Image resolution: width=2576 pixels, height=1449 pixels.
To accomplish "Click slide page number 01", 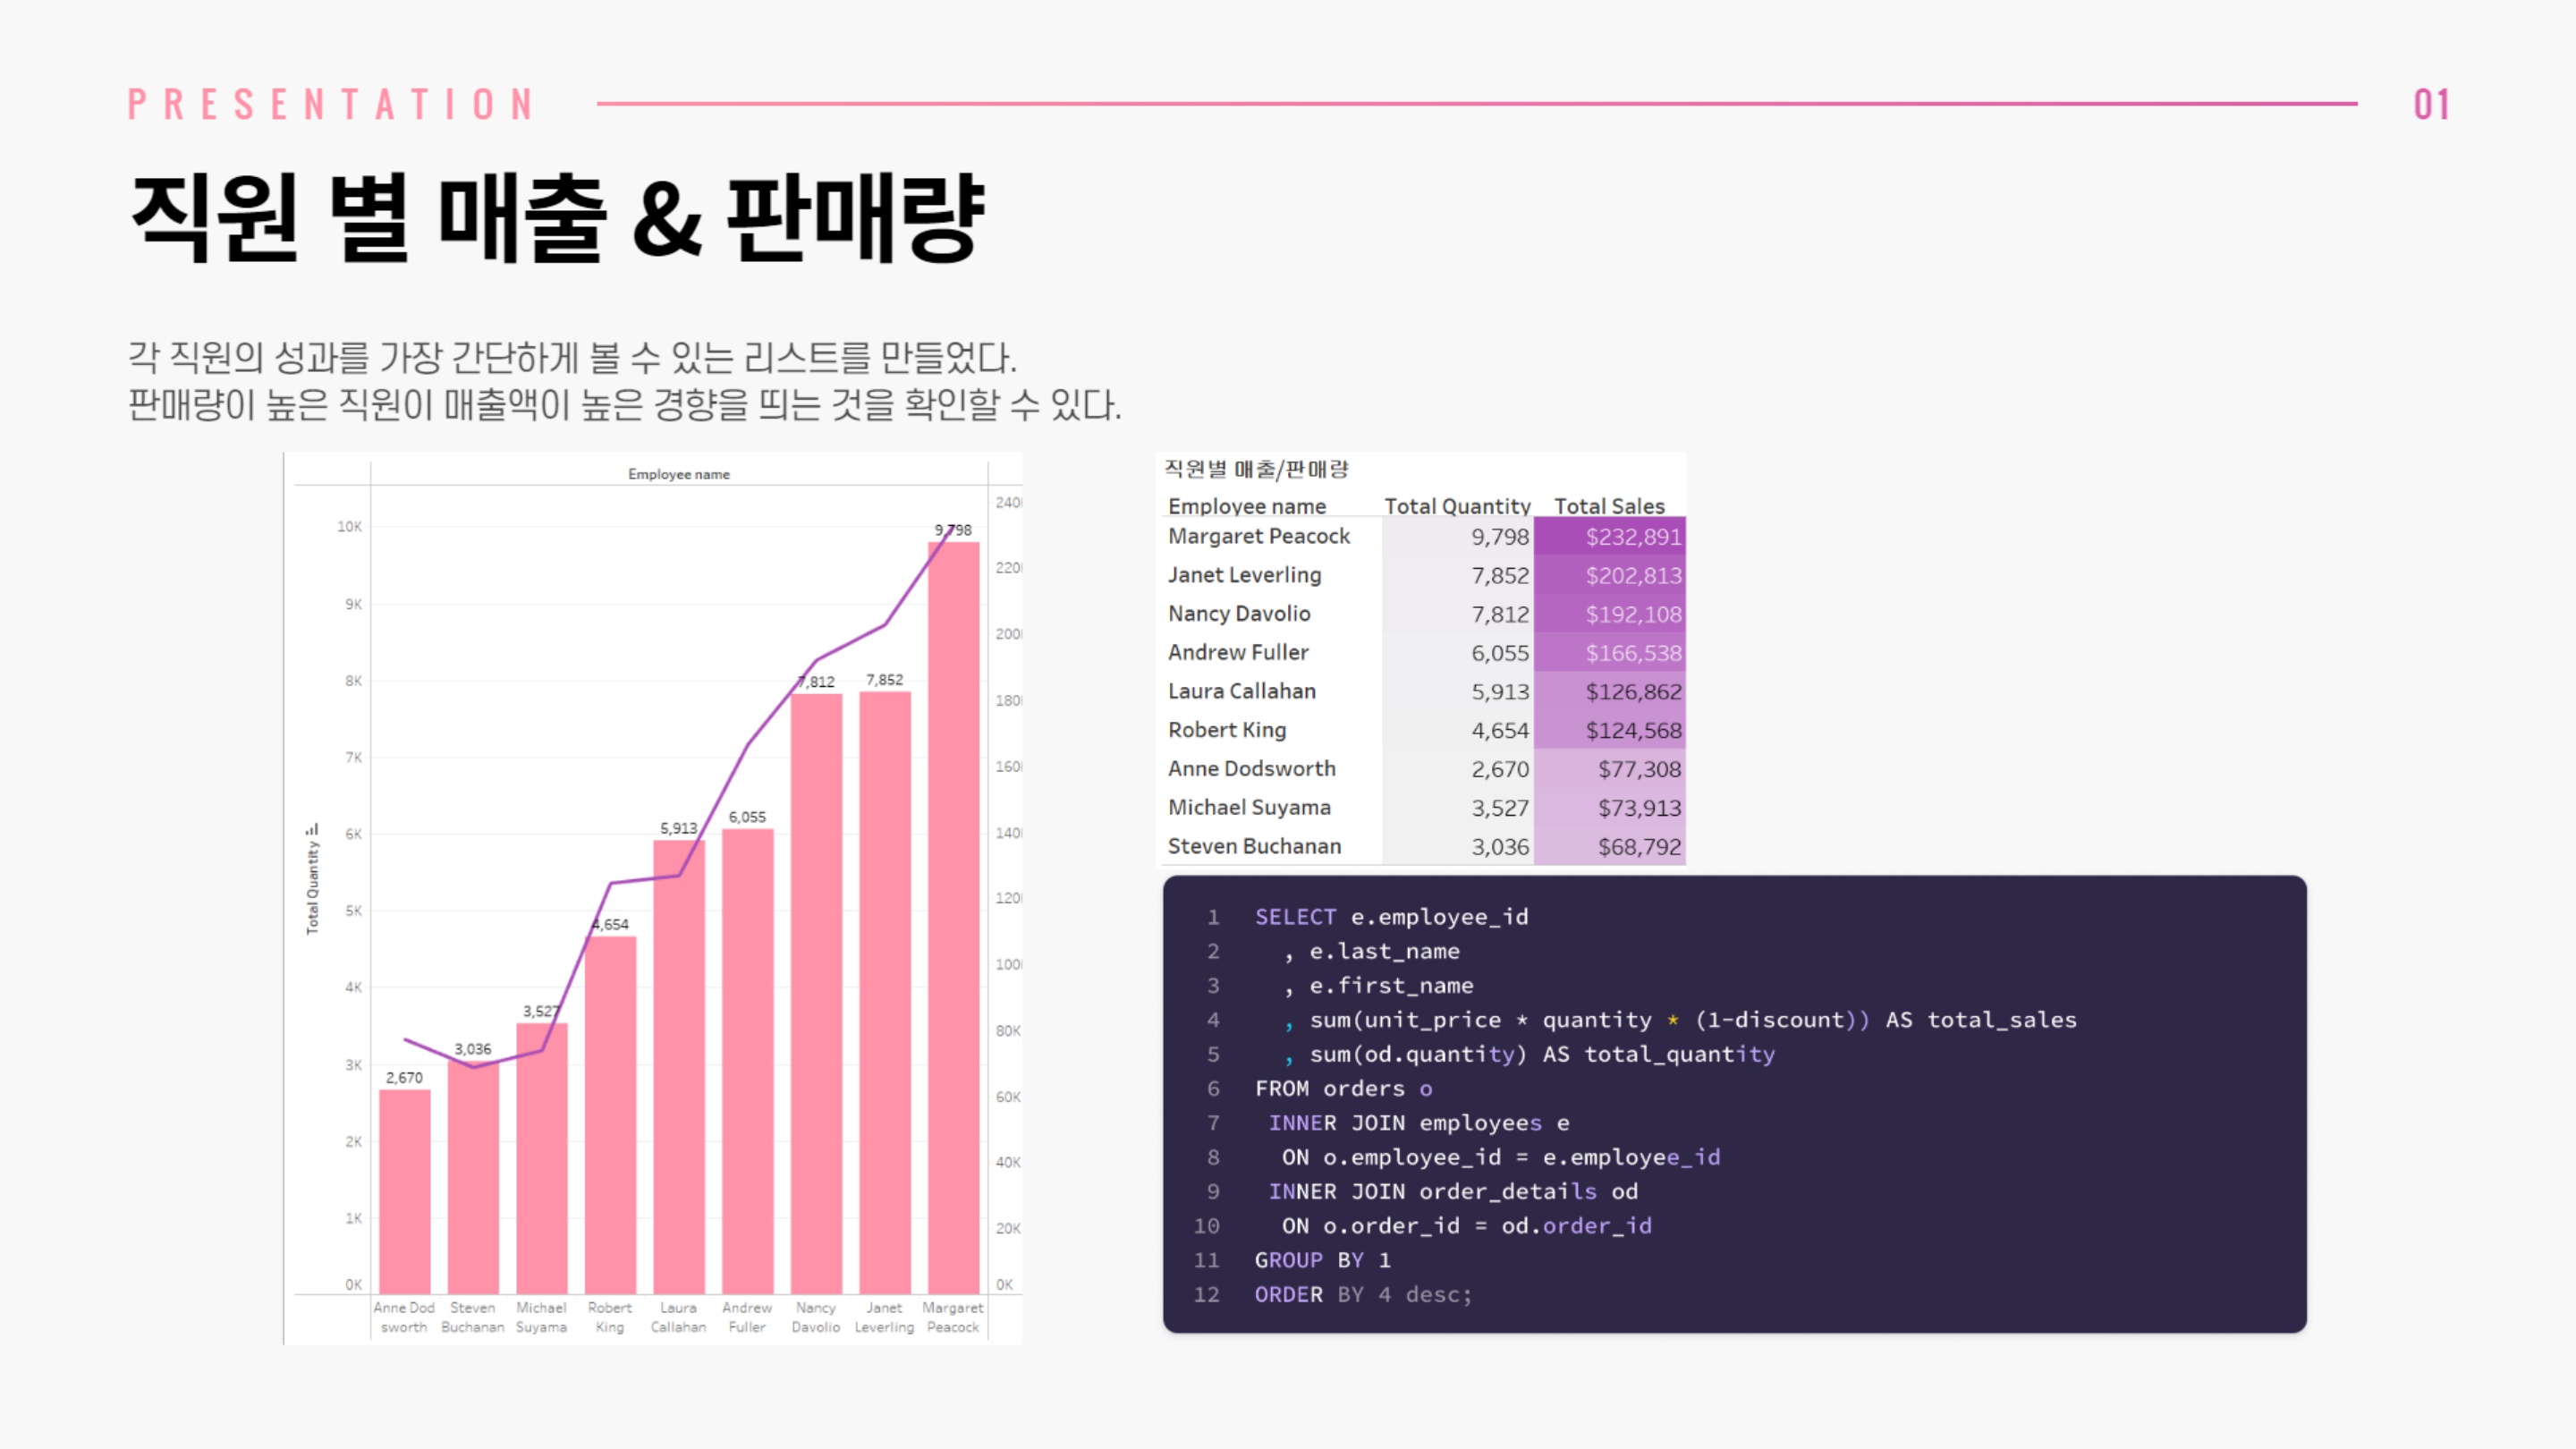I will pos(2430,105).
